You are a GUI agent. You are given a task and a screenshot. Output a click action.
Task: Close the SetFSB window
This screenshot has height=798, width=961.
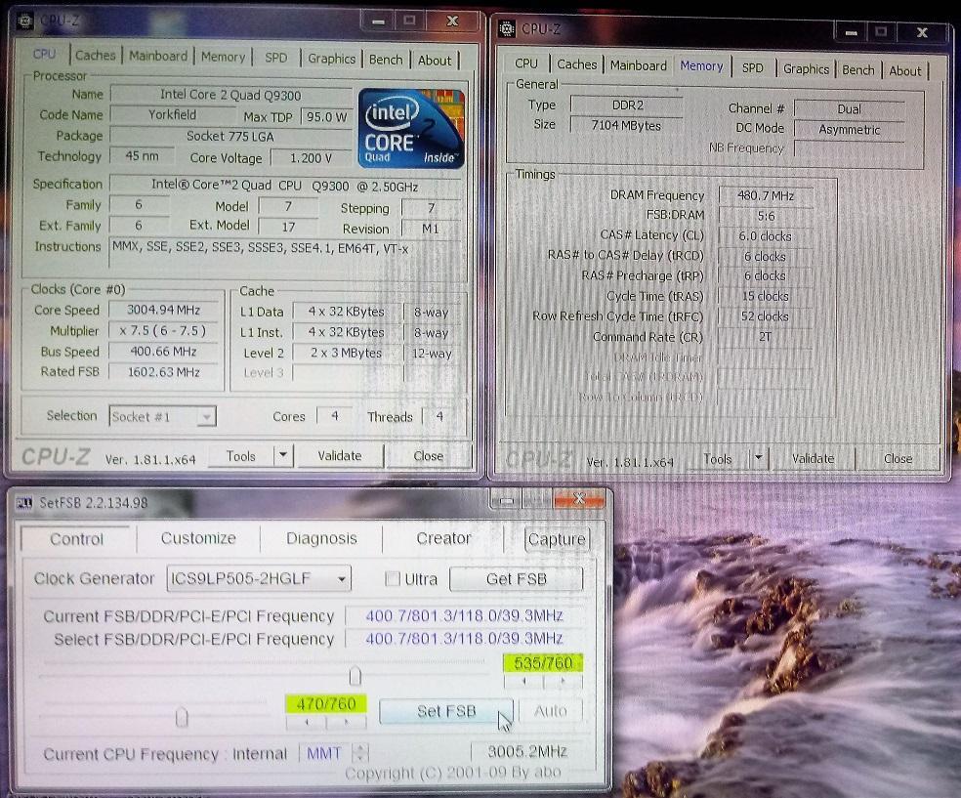[578, 498]
